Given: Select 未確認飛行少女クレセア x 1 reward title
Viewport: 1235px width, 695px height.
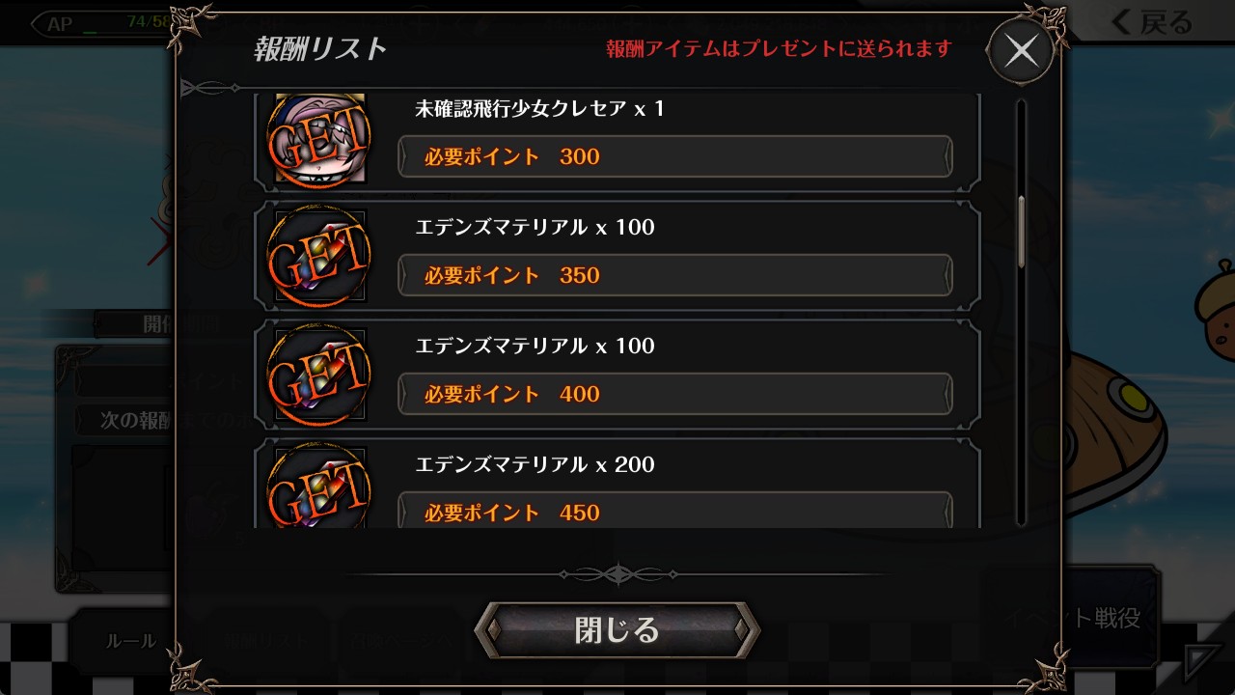Looking at the screenshot, I should coord(540,109).
